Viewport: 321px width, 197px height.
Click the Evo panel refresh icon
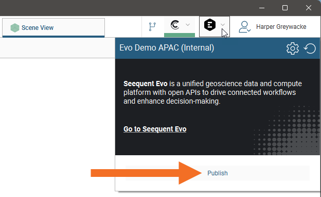(310, 48)
